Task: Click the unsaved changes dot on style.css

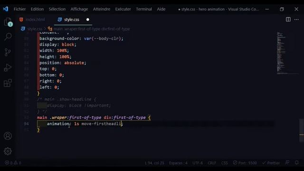Action: pos(87,19)
